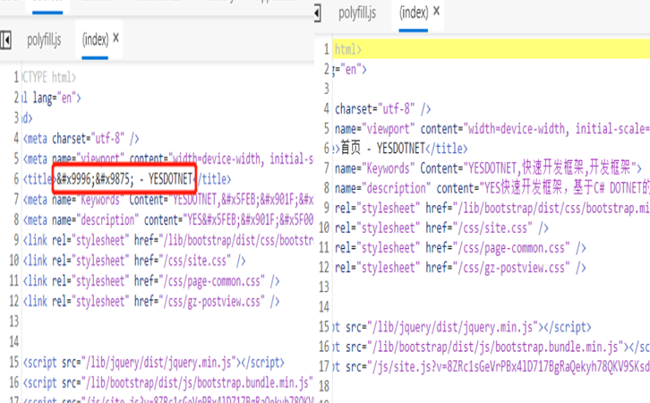Click the meta viewport line in left panel
650x403 pixels.
tap(168, 159)
